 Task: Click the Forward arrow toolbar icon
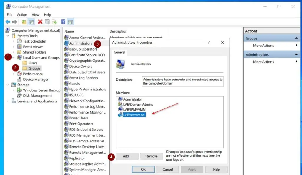coord(15,22)
